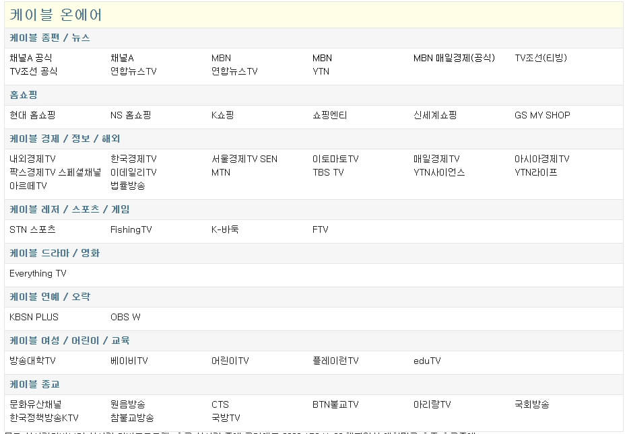The image size is (627, 434).
Task: Select the KBSN PLUS channel
Action: tap(34, 317)
